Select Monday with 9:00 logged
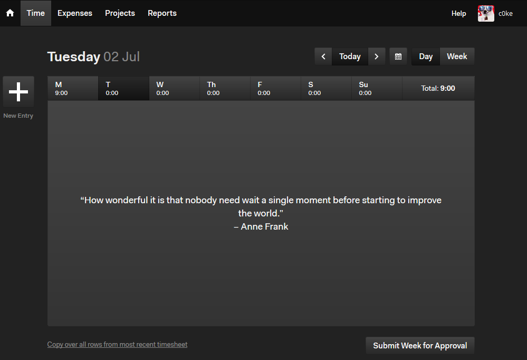 pos(73,89)
